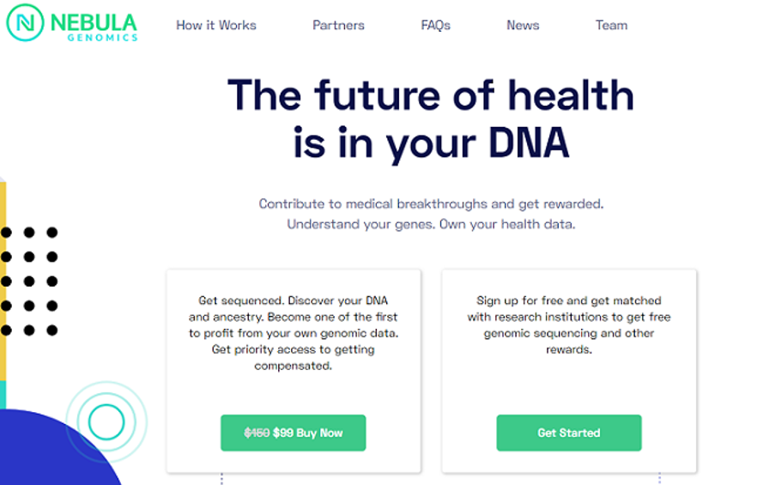The width and height of the screenshot is (763, 485).
Task: Open the Team page
Action: [611, 25]
